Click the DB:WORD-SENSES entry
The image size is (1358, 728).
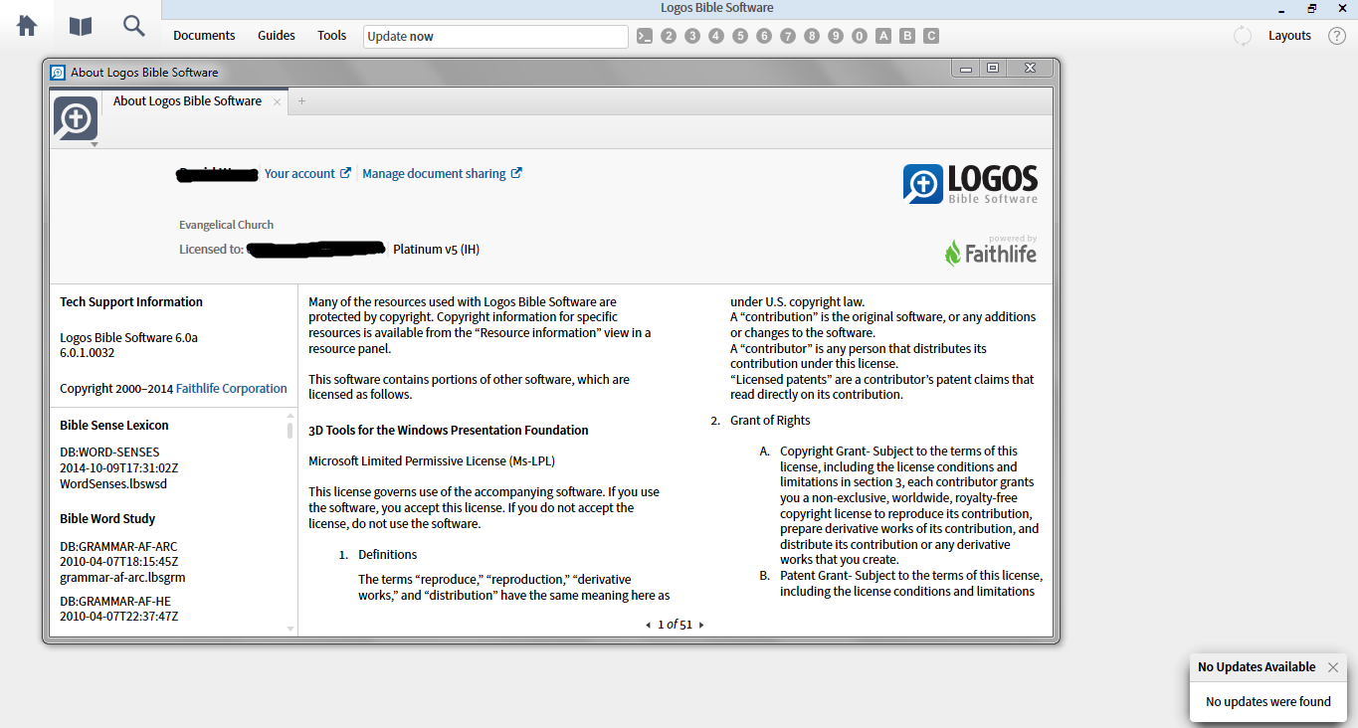(109, 453)
